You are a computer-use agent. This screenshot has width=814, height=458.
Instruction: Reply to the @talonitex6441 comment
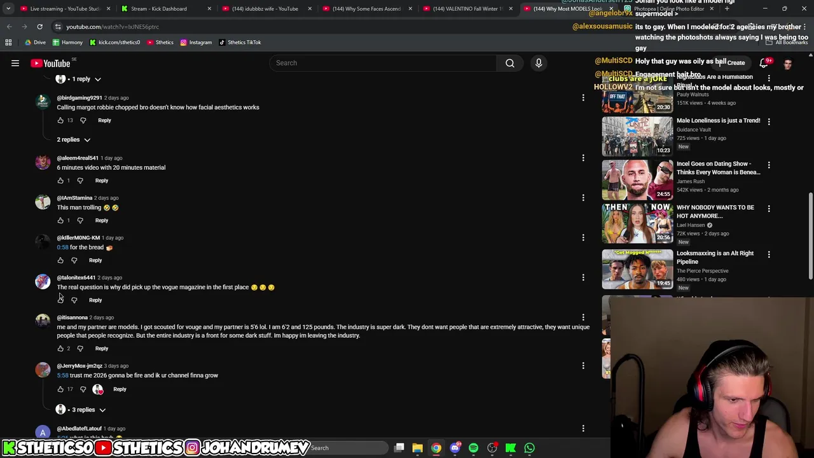click(x=95, y=300)
